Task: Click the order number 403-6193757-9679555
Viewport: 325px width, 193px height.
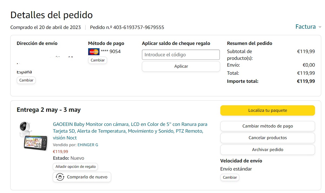Action: coord(138,27)
